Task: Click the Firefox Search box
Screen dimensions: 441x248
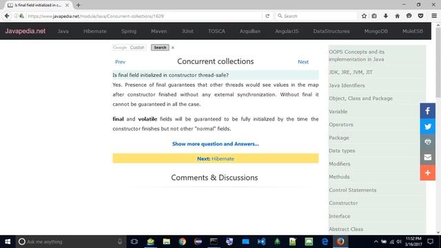Action: click(x=316, y=16)
